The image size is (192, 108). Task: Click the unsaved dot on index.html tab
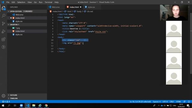81,7
